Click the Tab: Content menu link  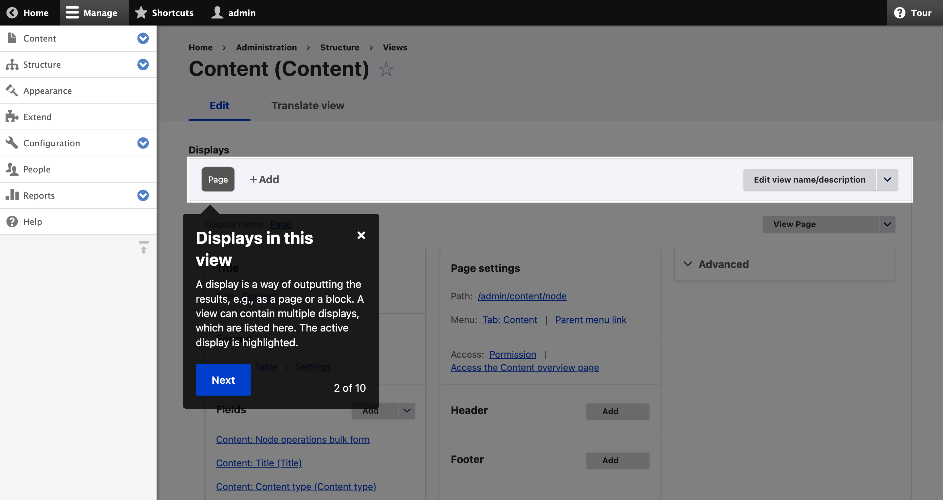(x=509, y=320)
